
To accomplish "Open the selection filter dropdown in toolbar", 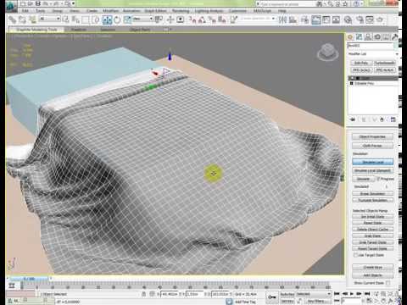I will 50,19.
